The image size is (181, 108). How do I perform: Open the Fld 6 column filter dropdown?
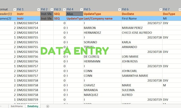pos(161,10)
